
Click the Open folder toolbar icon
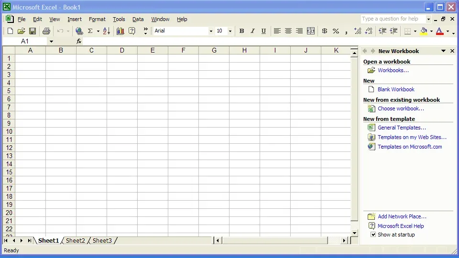(21, 31)
